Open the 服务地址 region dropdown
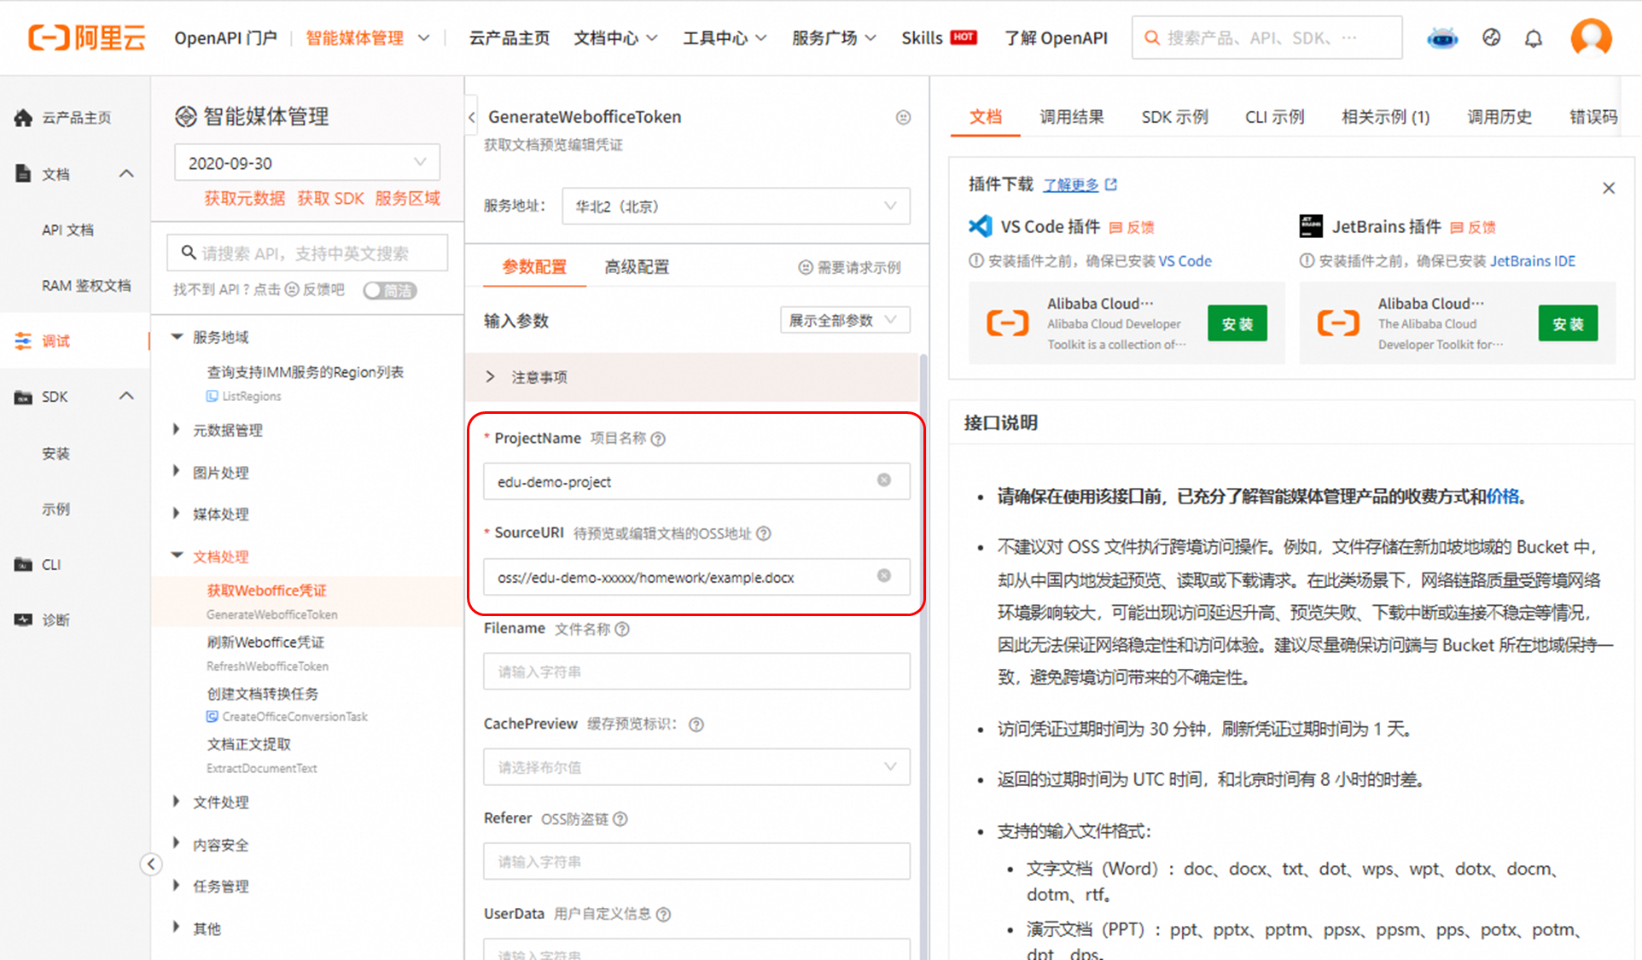 736,206
